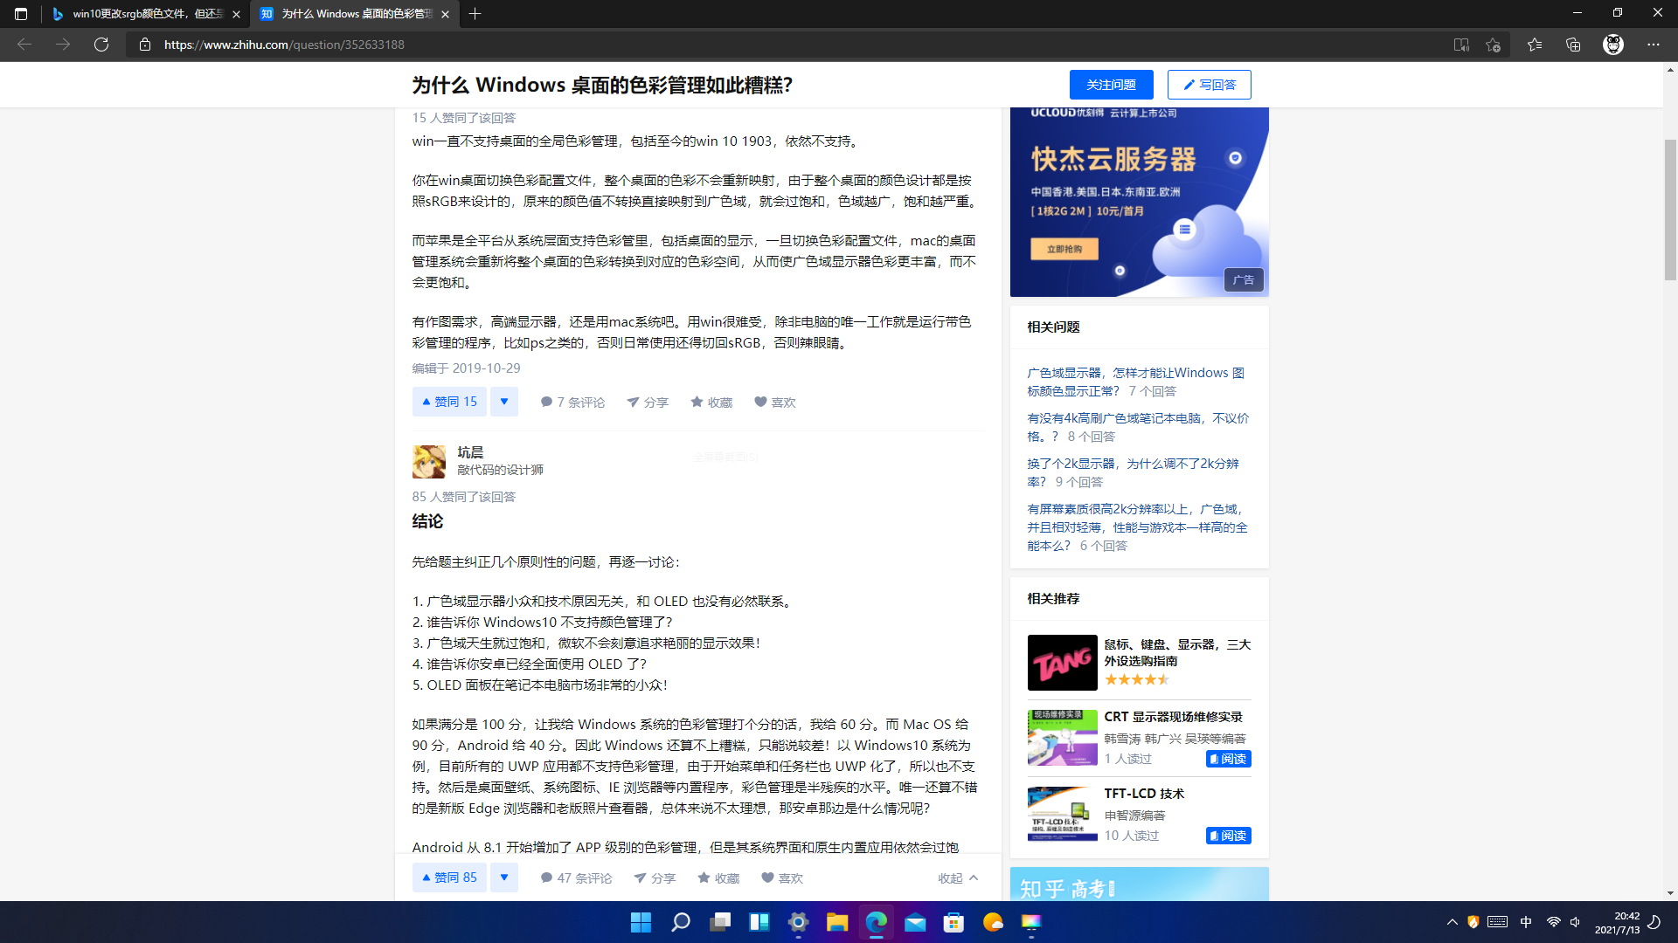Open Edge settings three-dots menu
Image resolution: width=1678 pixels, height=943 pixels.
[1654, 45]
